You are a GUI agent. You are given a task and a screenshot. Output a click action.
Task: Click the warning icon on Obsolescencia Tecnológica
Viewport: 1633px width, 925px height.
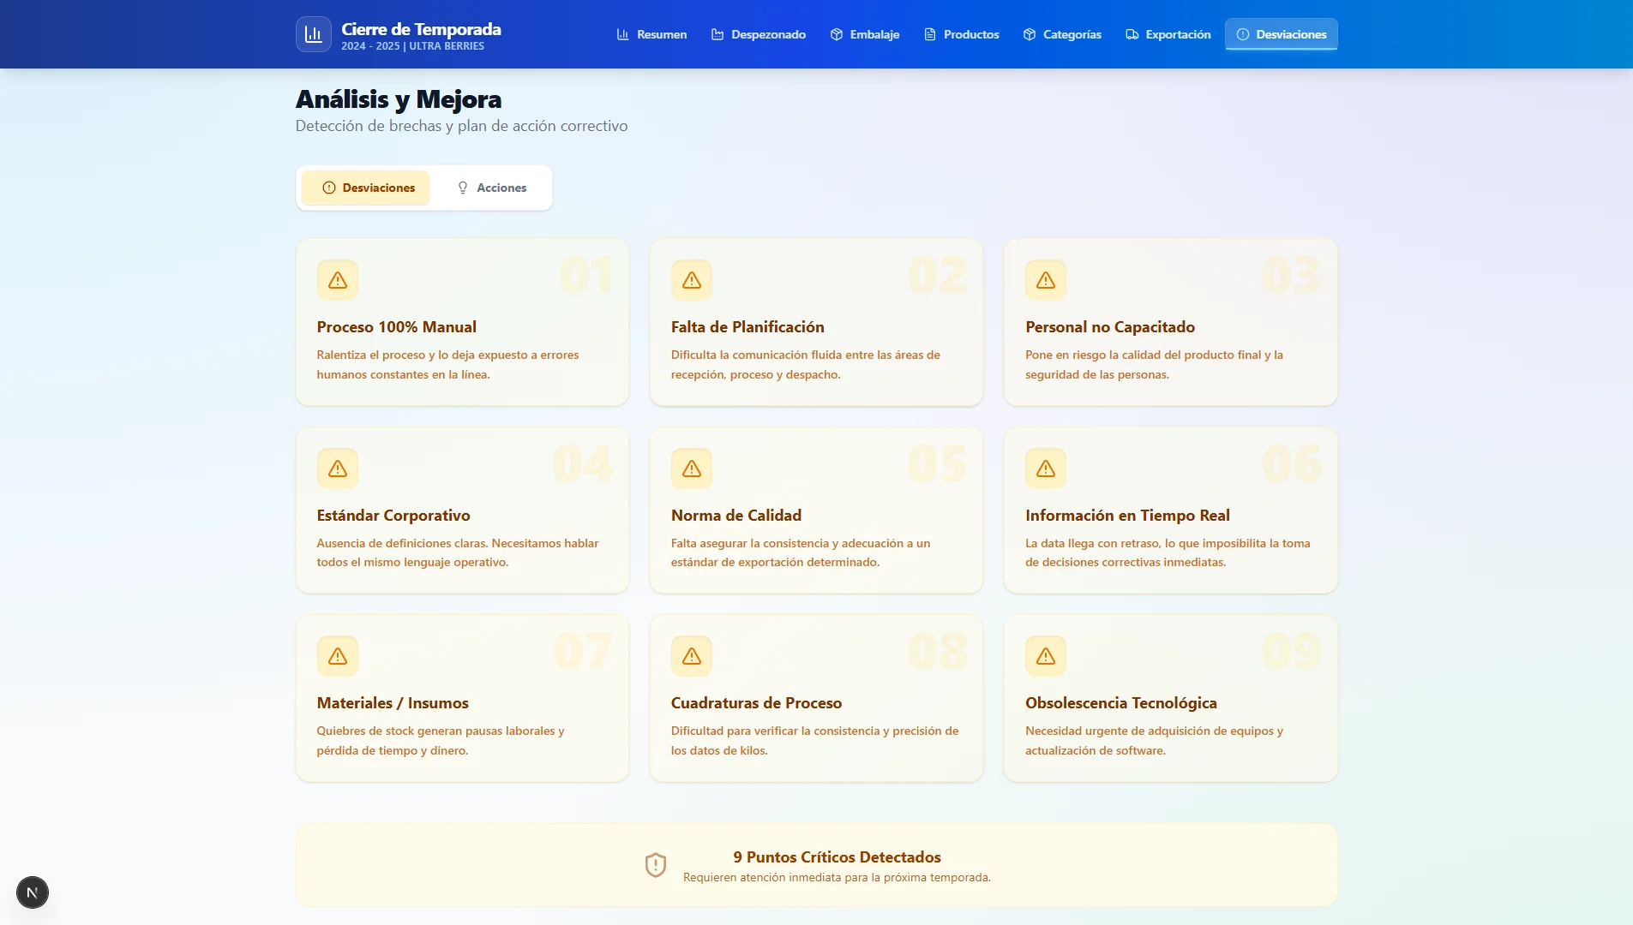[1046, 655]
